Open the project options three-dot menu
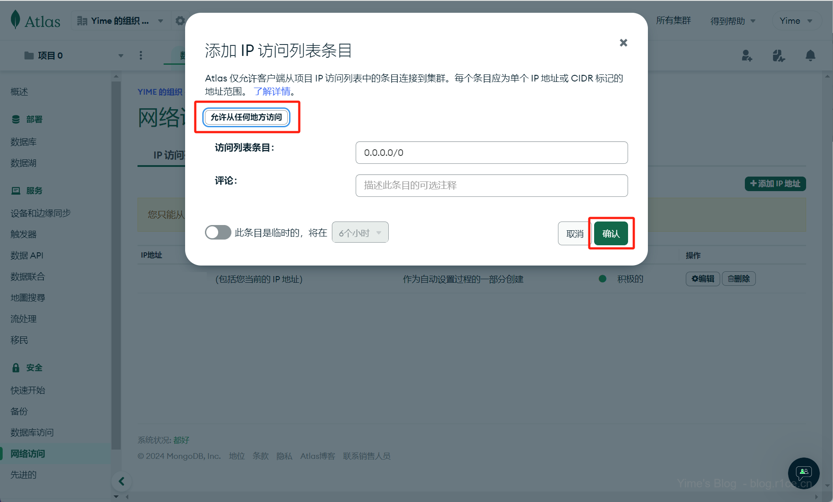833x502 pixels. pyautogui.click(x=141, y=55)
